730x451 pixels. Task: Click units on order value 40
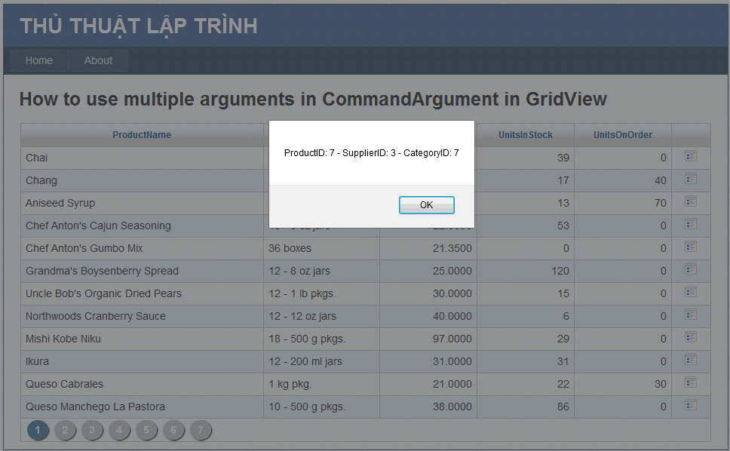(x=623, y=180)
